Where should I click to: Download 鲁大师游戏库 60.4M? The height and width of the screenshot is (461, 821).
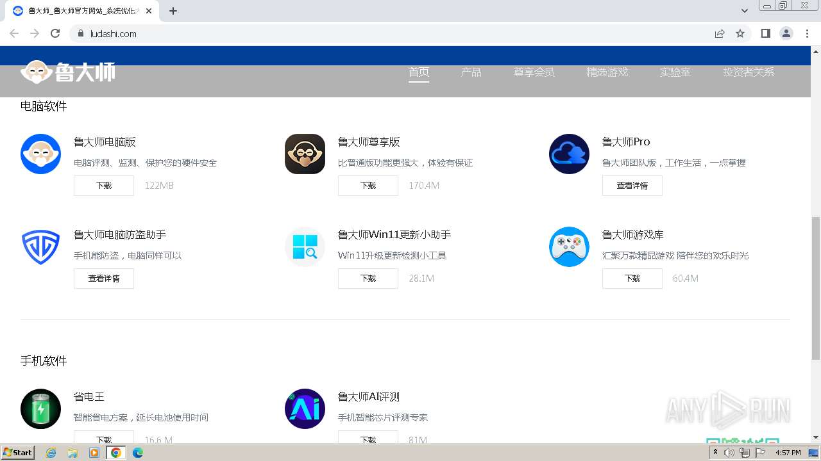(632, 279)
